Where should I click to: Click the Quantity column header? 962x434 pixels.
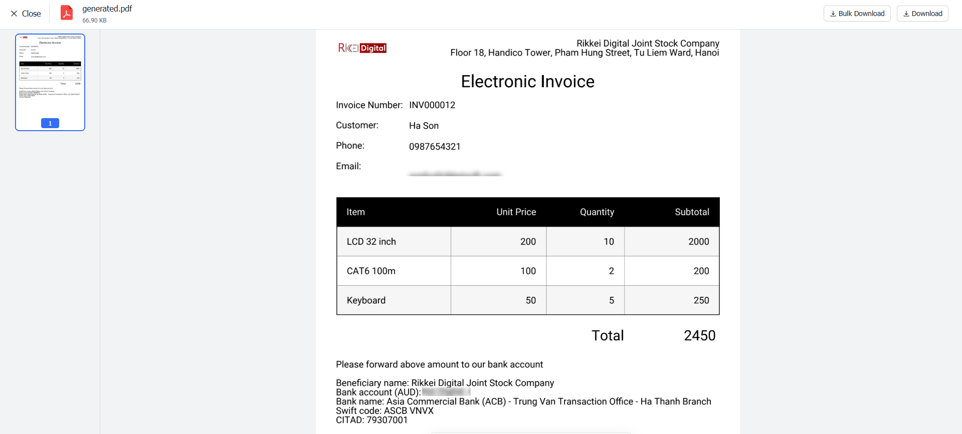(x=597, y=212)
